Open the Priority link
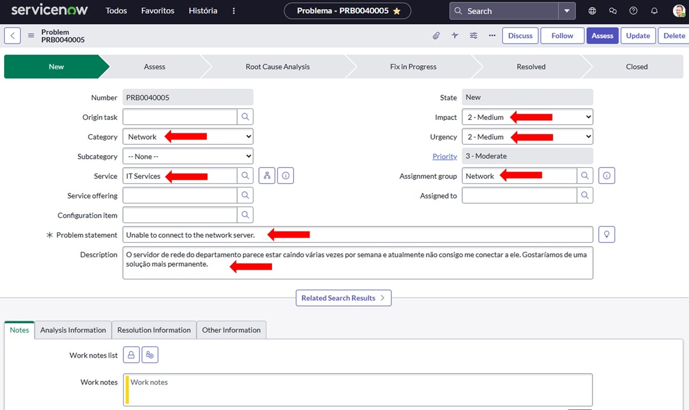Image resolution: width=689 pixels, height=410 pixels. tap(445, 156)
